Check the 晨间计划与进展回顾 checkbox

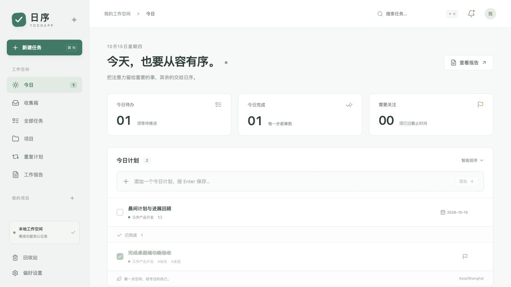(x=120, y=212)
